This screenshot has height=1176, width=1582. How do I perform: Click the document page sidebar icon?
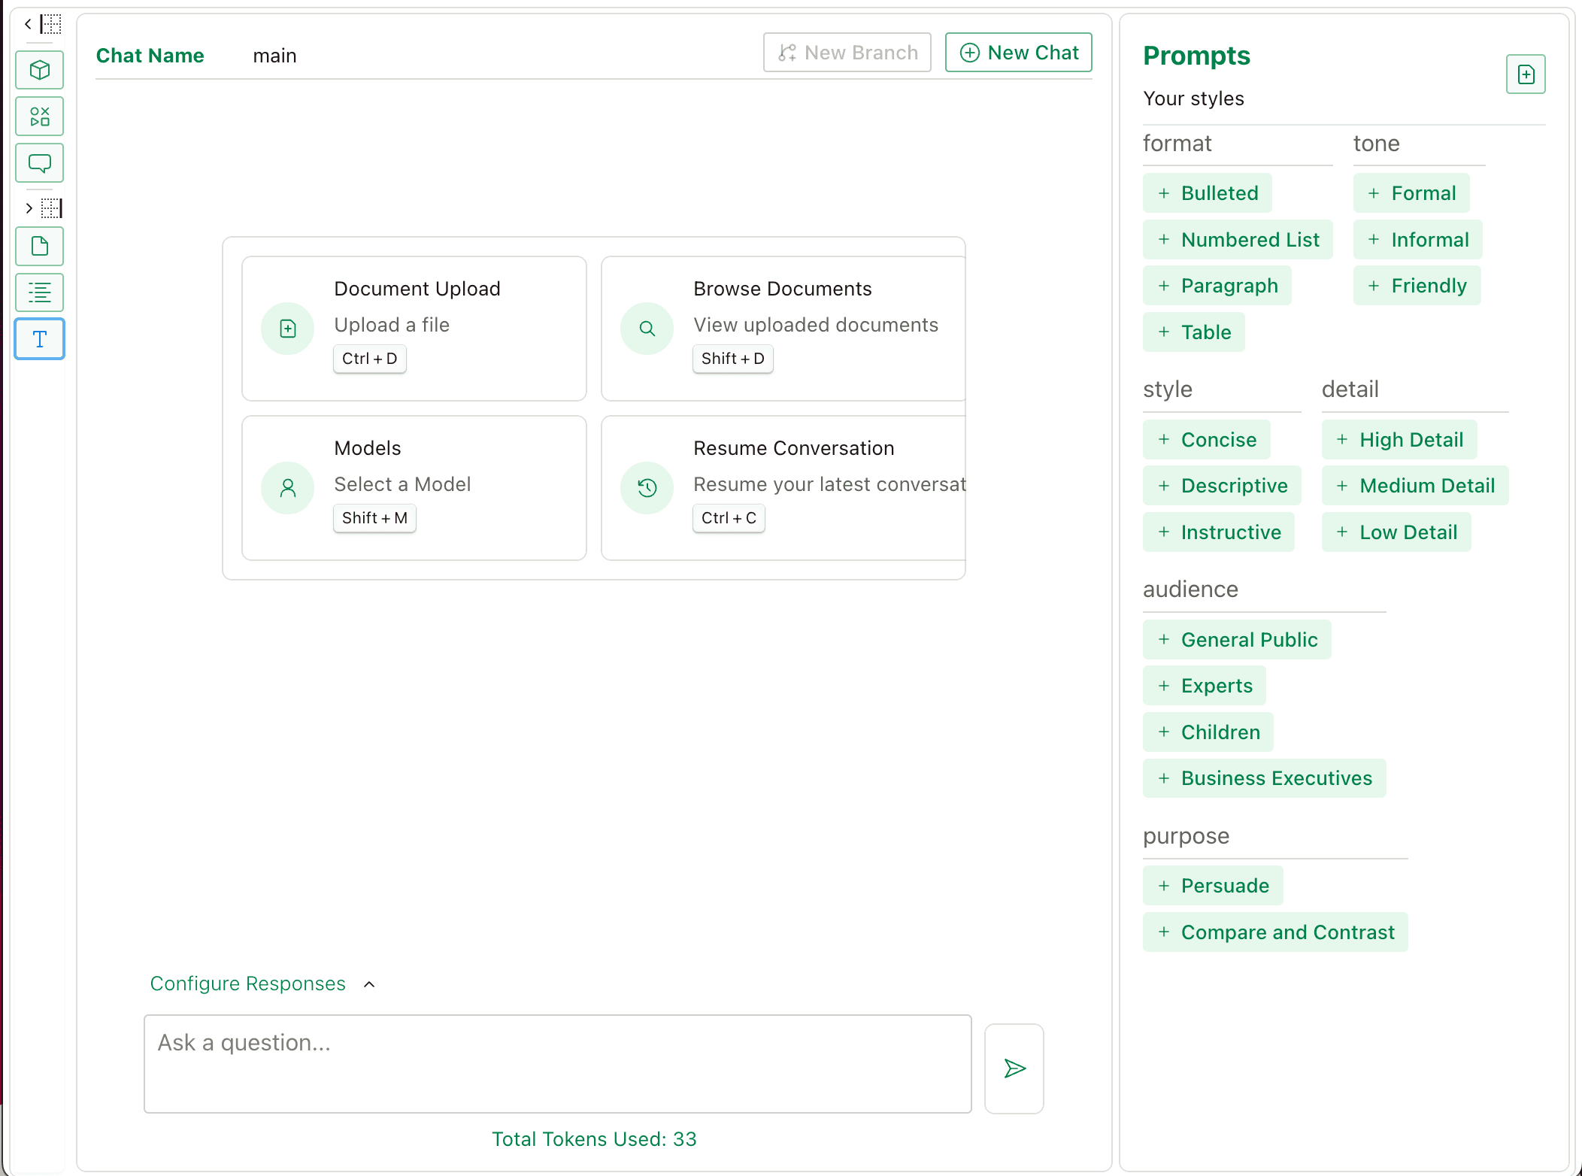(40, 247)
